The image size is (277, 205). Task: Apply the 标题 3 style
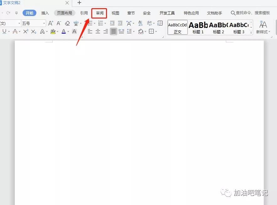[239, 27]
